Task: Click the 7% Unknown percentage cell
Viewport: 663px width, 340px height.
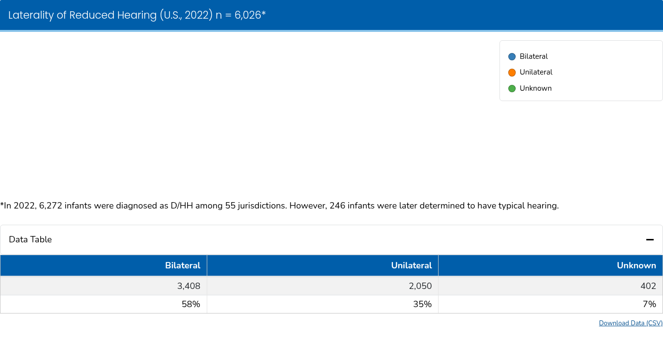Action: (x=649, y=304)
